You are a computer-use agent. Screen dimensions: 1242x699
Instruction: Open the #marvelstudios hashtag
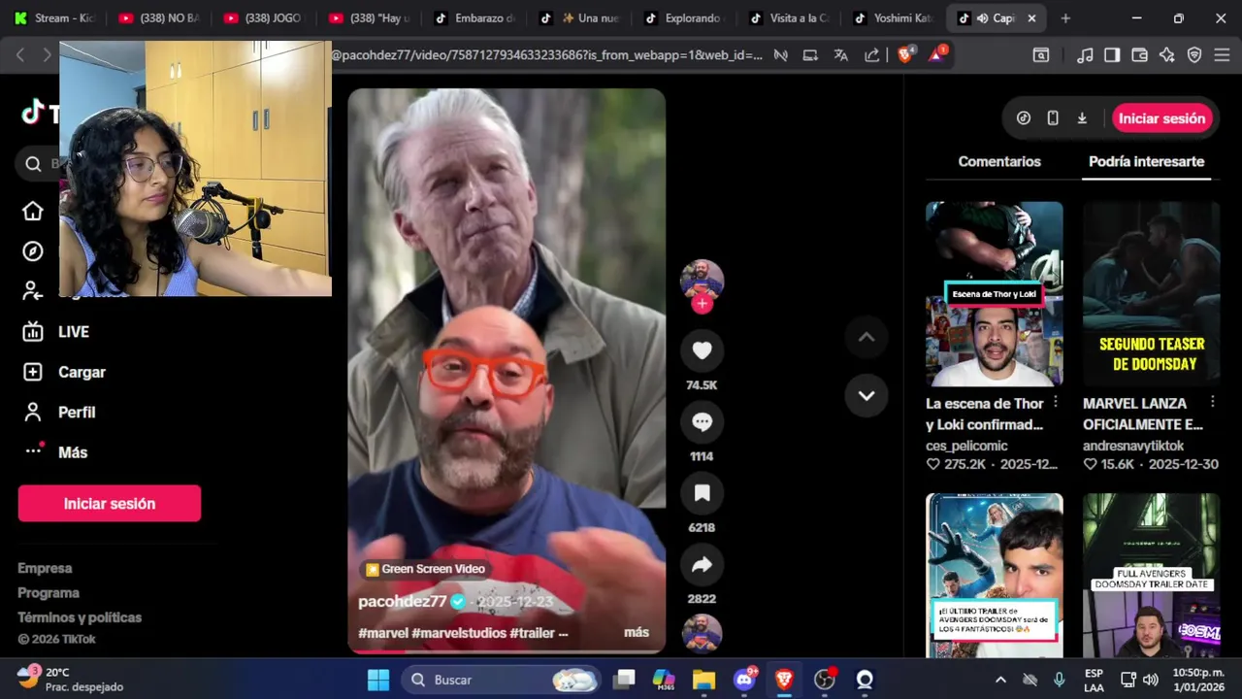coord(460,633)
